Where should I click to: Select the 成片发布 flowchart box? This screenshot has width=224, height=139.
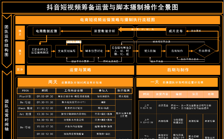[176, 31]
